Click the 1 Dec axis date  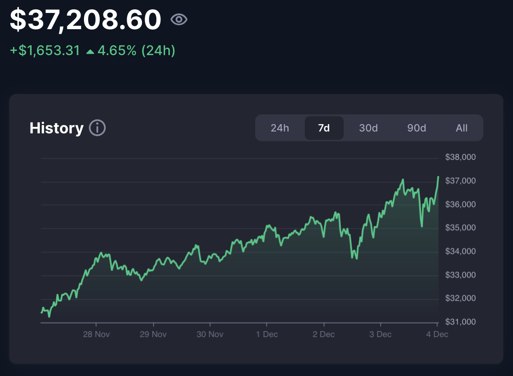click(267, 334)
